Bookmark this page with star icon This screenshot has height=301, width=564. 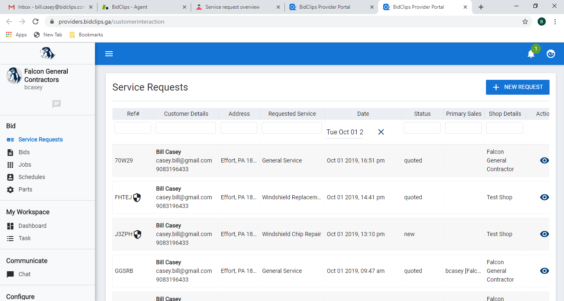click(525, 21)
